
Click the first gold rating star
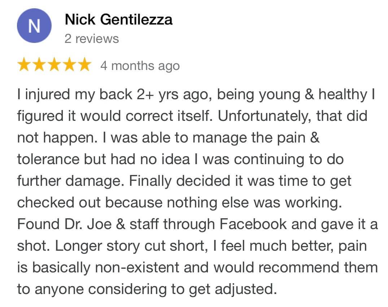pos(25,65)
